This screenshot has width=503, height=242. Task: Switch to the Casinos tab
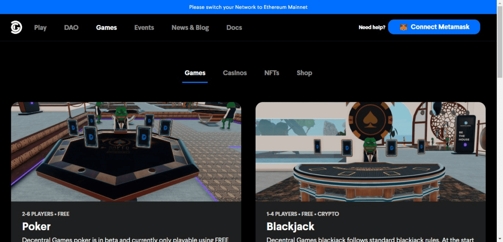(x=235, y=73)
